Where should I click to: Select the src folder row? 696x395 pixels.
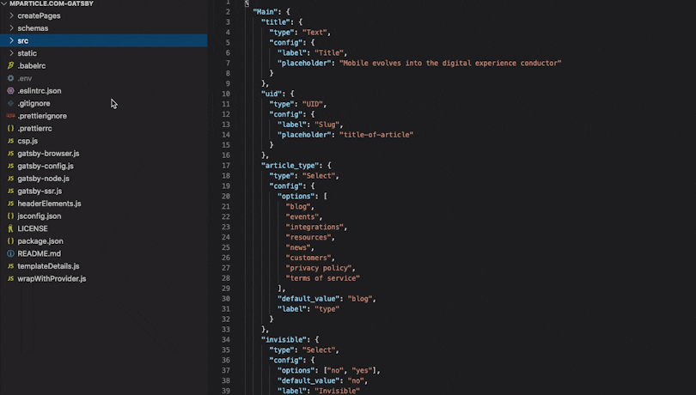(x=103, y=40)
